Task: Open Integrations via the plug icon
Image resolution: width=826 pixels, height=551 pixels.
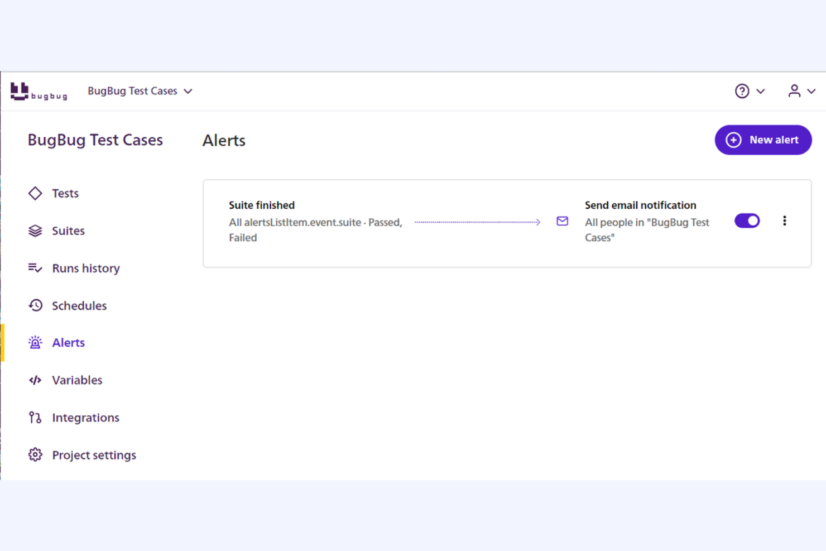Action: (34, 417)
